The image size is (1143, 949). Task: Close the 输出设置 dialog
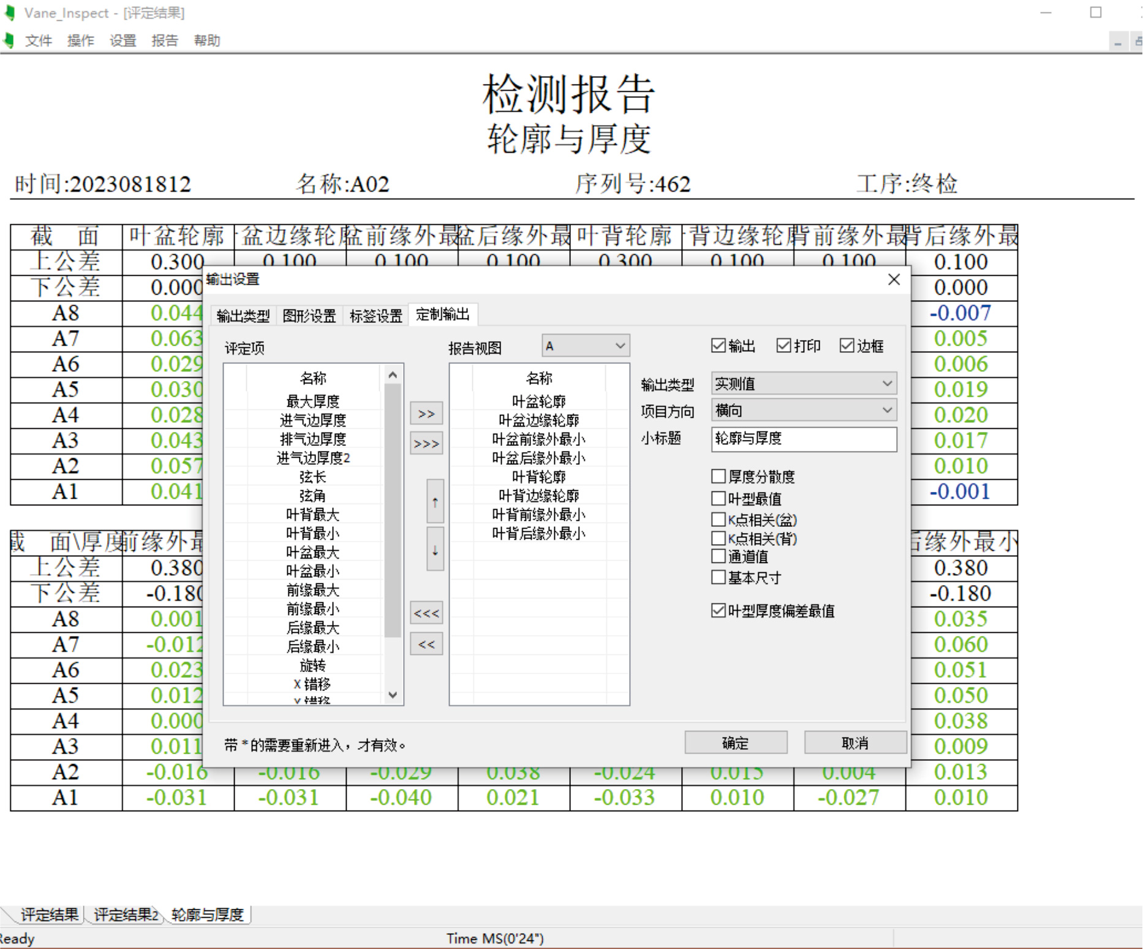(894, 279)
